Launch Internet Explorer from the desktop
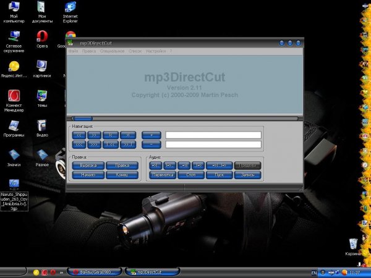This screenshot has width=371, height=278. (x=70, y=12)
